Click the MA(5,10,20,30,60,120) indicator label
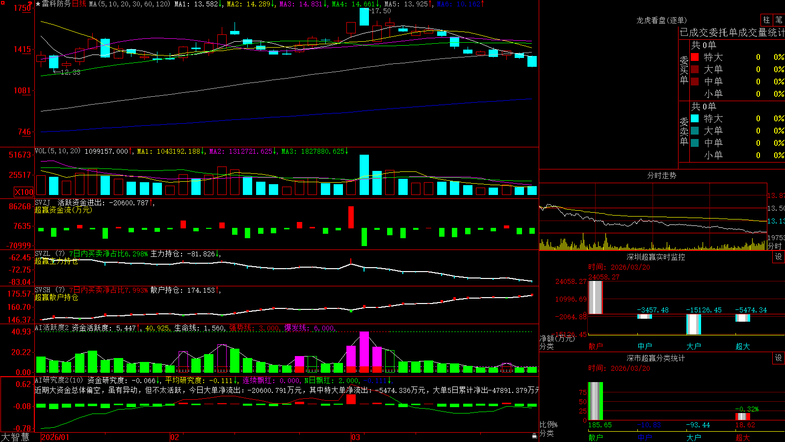The image size is (785, 442). point(130,4)
